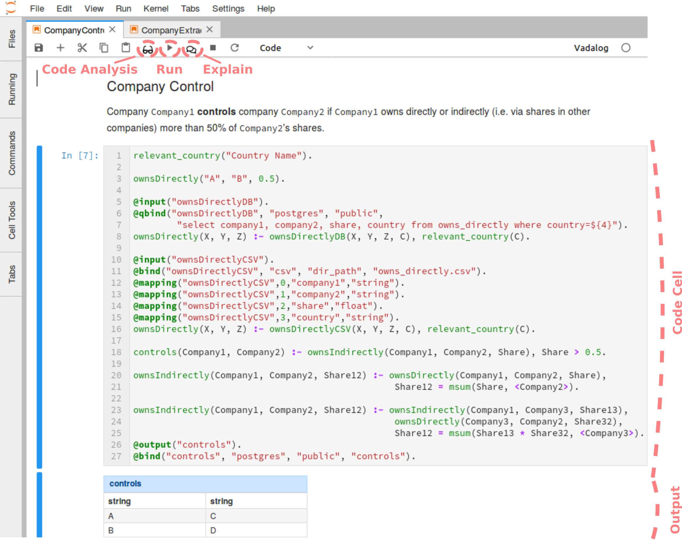Open the Settings menu
The width and height of the screenshot is (682, 542).
coord(228,9)
